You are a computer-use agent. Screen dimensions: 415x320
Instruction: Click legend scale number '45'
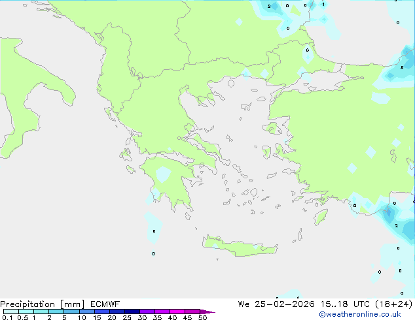coord(187,317)
